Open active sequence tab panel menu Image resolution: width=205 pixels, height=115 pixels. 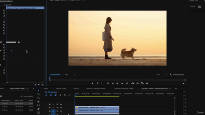(170, 88)
